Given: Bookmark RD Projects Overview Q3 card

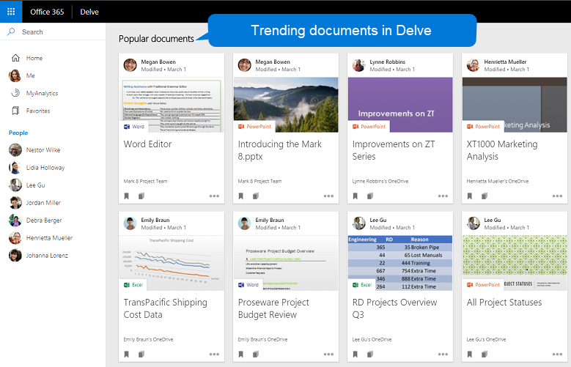Looking at the screenshot, I should coord(355,355).
